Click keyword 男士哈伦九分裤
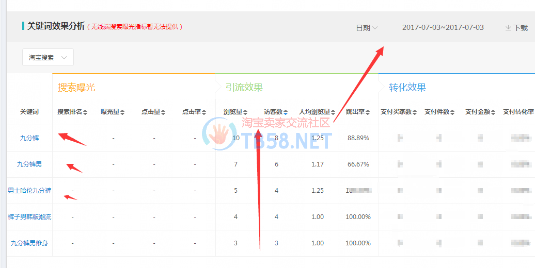Screen dimensions: 535x268 [29, 191]
